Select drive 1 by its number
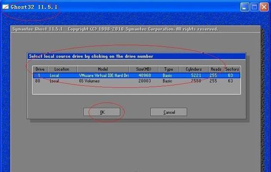 (39, 76)
